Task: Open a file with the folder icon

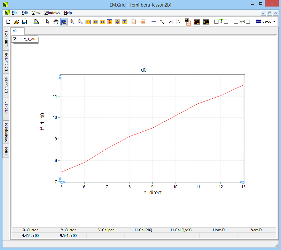Action: tap(16, 22)
